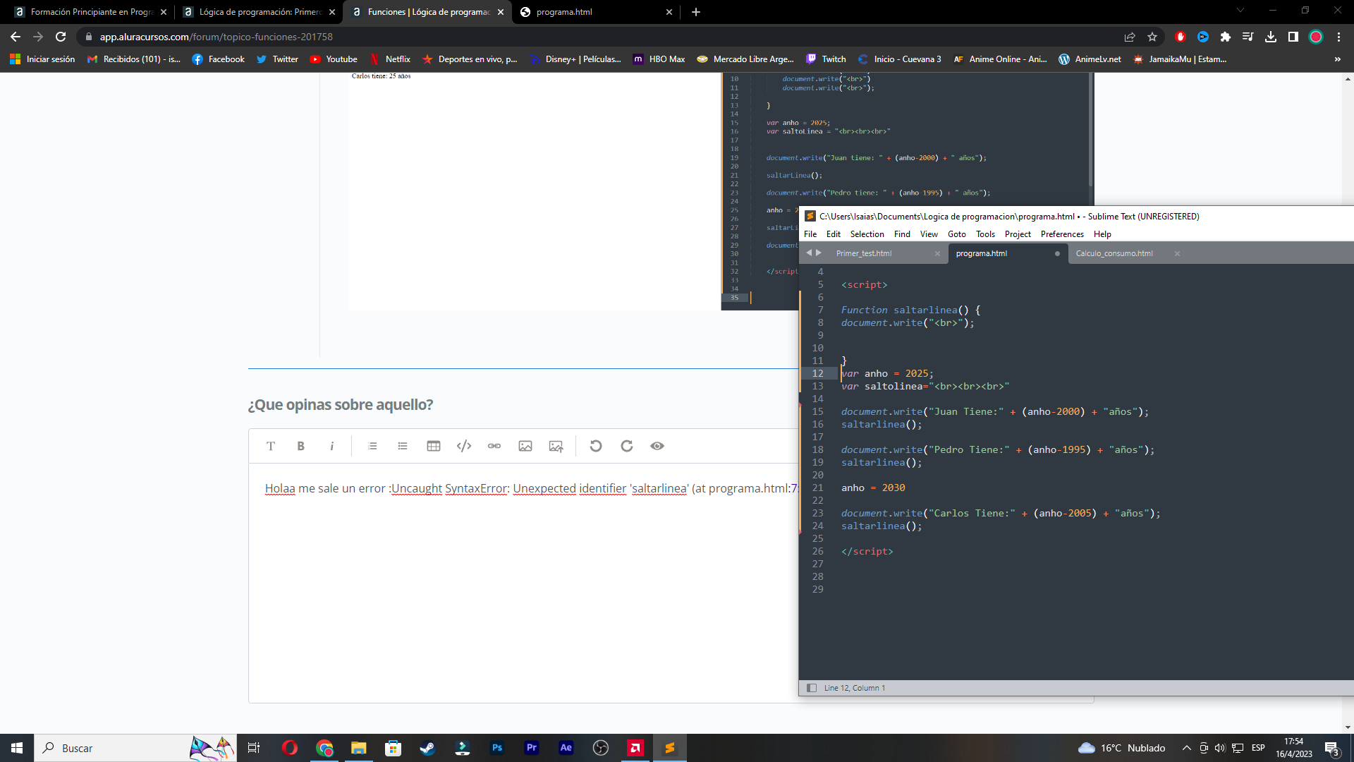Toggle Sublime Text sidebar panel icon in status bar
This screenshot has width=1354, height=762.
812,688
